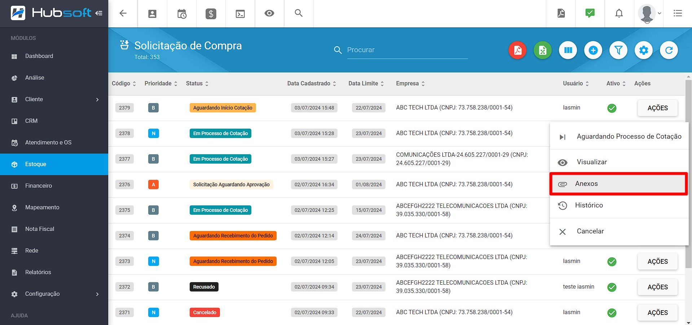692x325 pixels.
Task: Sort by Data Limite column
Action: click(366, 84)
